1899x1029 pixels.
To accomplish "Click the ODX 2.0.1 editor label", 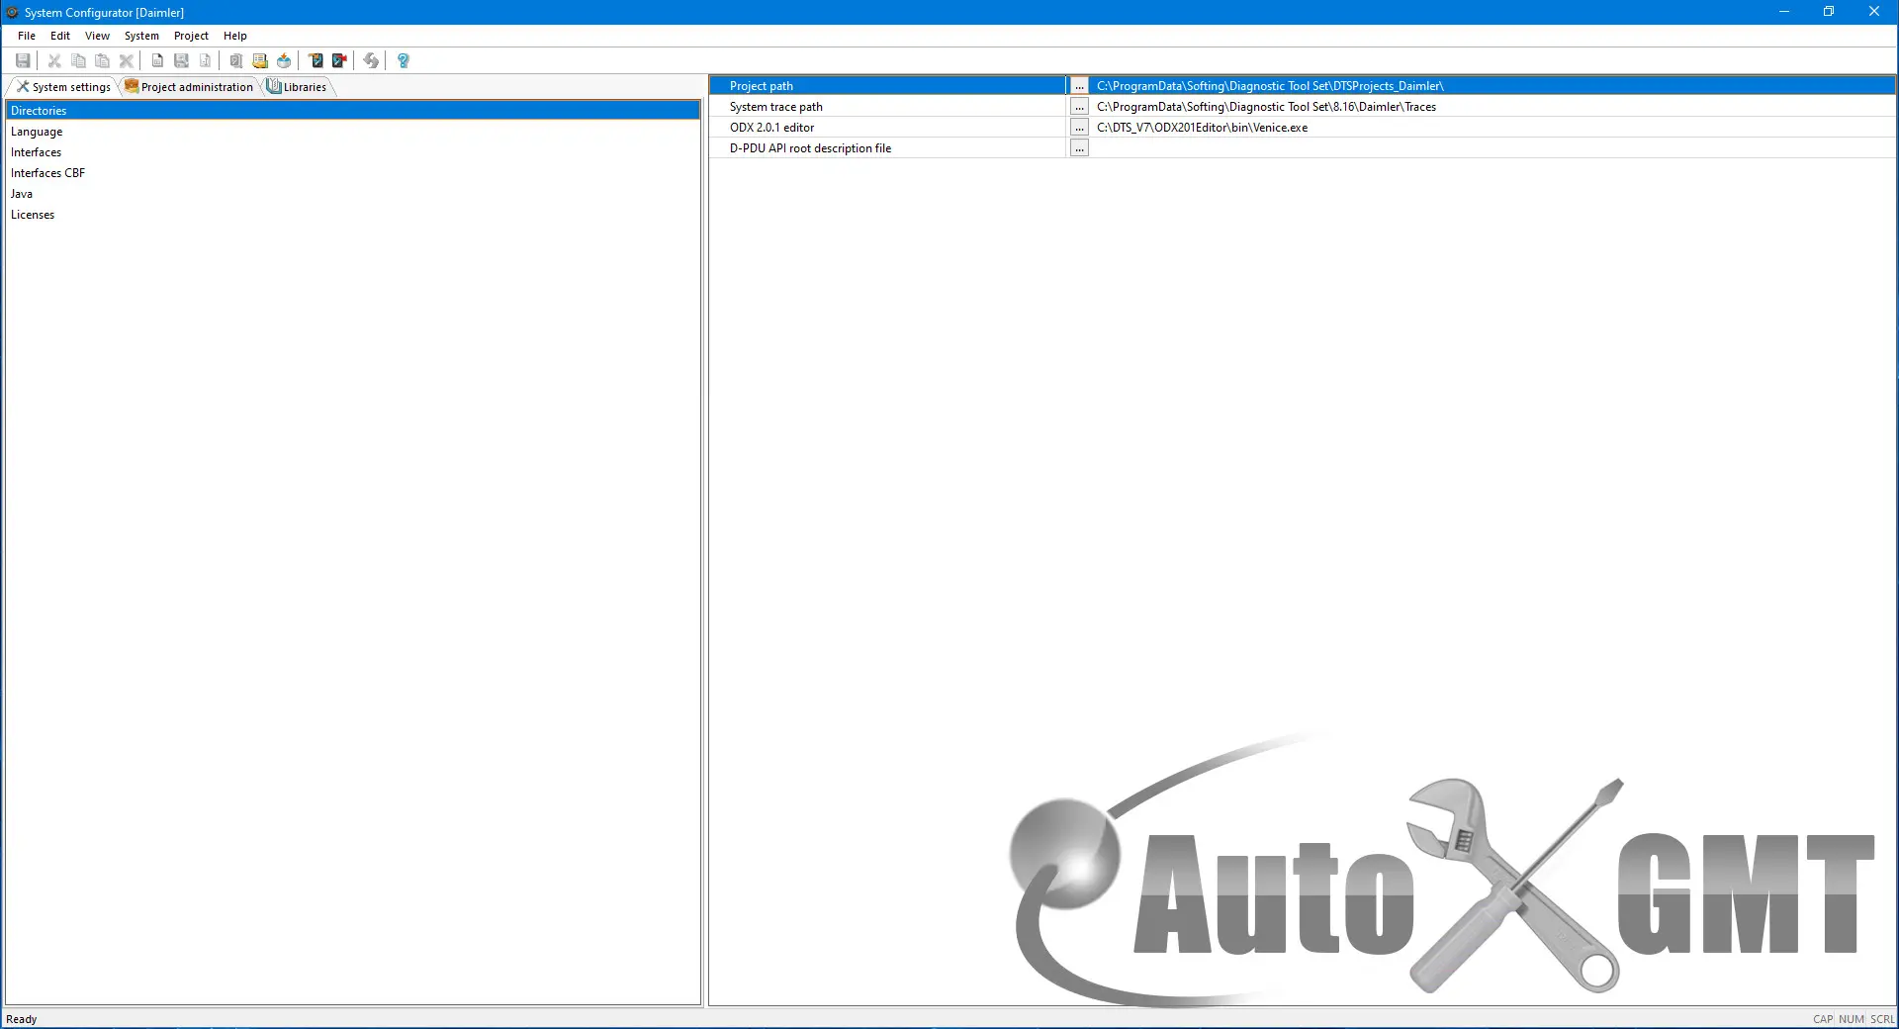I will pos(771,128).
